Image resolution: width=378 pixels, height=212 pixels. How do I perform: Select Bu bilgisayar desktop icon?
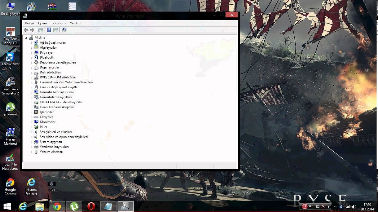pos(10,9)
